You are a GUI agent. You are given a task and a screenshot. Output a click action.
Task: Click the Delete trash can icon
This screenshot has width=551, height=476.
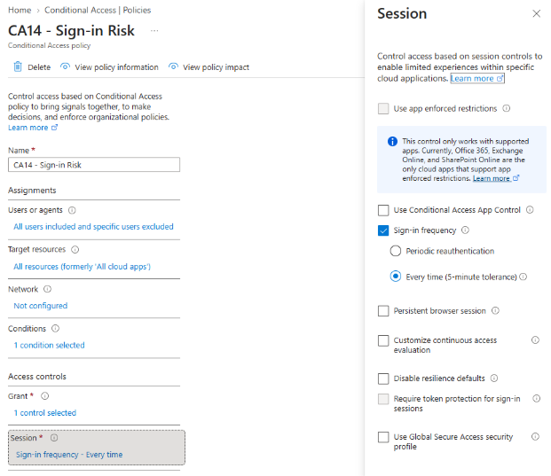click(18, 66)
